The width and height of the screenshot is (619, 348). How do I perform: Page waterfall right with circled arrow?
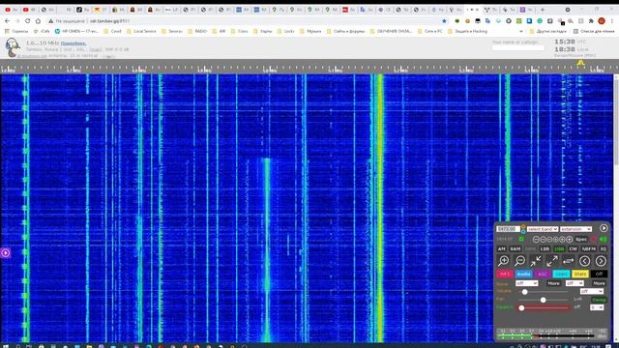(601, 261)
